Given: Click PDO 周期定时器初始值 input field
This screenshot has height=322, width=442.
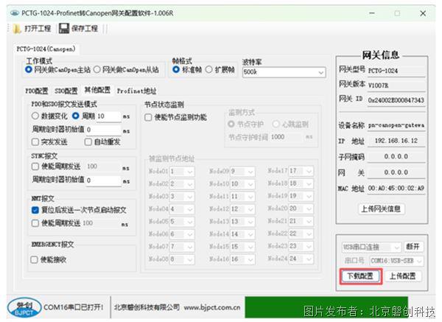Looking at the screenshot, I should click(x=103, y=130).
